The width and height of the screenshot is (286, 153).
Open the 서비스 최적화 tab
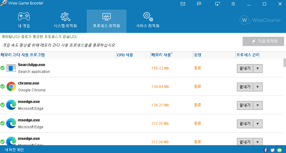click(148, 21)
